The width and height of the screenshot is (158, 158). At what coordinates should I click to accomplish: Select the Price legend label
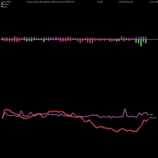tap(5, 7)
